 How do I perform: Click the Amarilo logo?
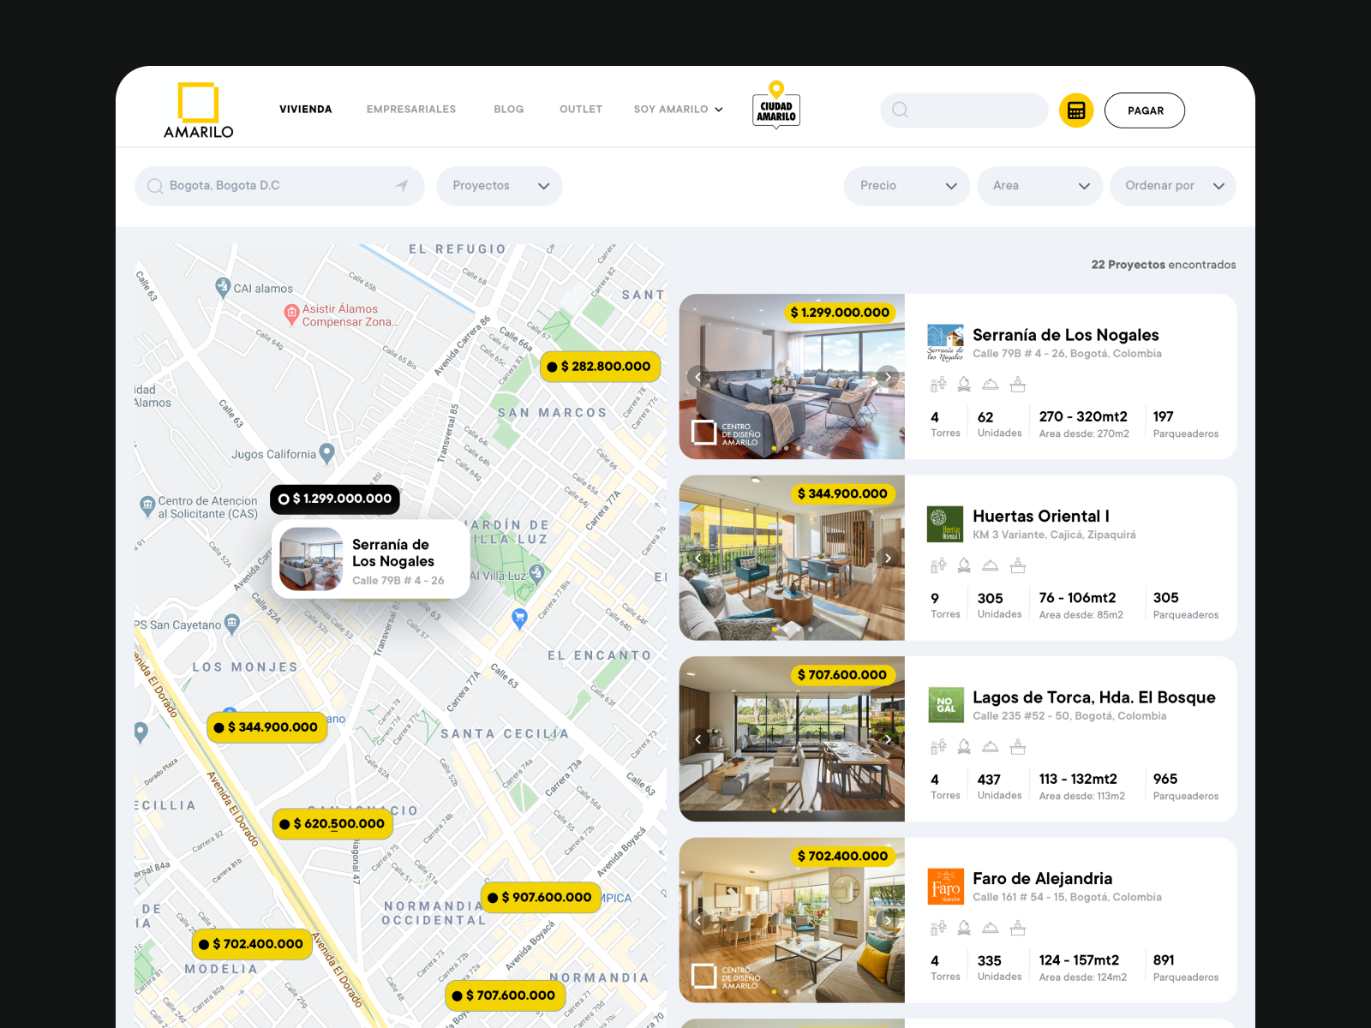(x=198, y=110)
